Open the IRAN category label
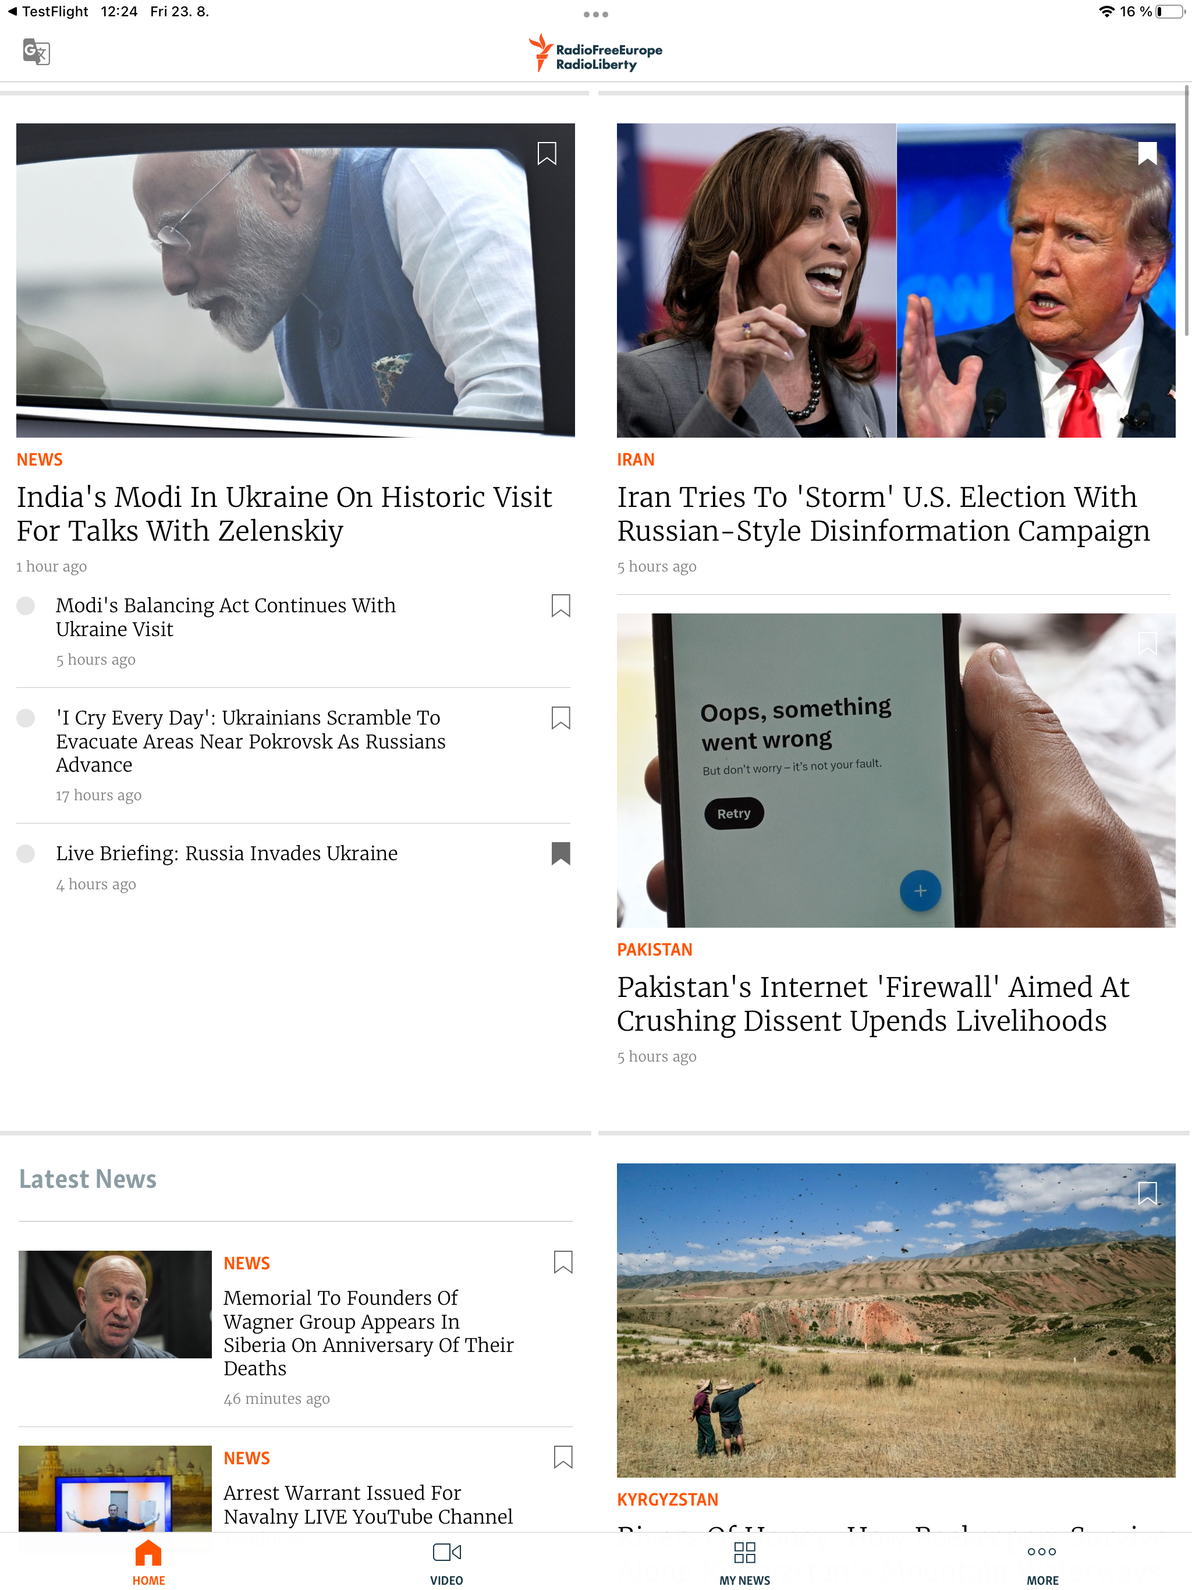Image resolution: width=1192 pixels, height=1590 pixels. [x=636, y=460]
